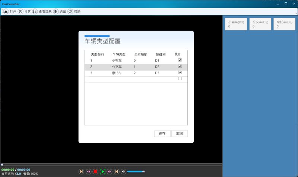Maximize the CarCounter window
Screen dimensions: 298x177
(286, 4)
